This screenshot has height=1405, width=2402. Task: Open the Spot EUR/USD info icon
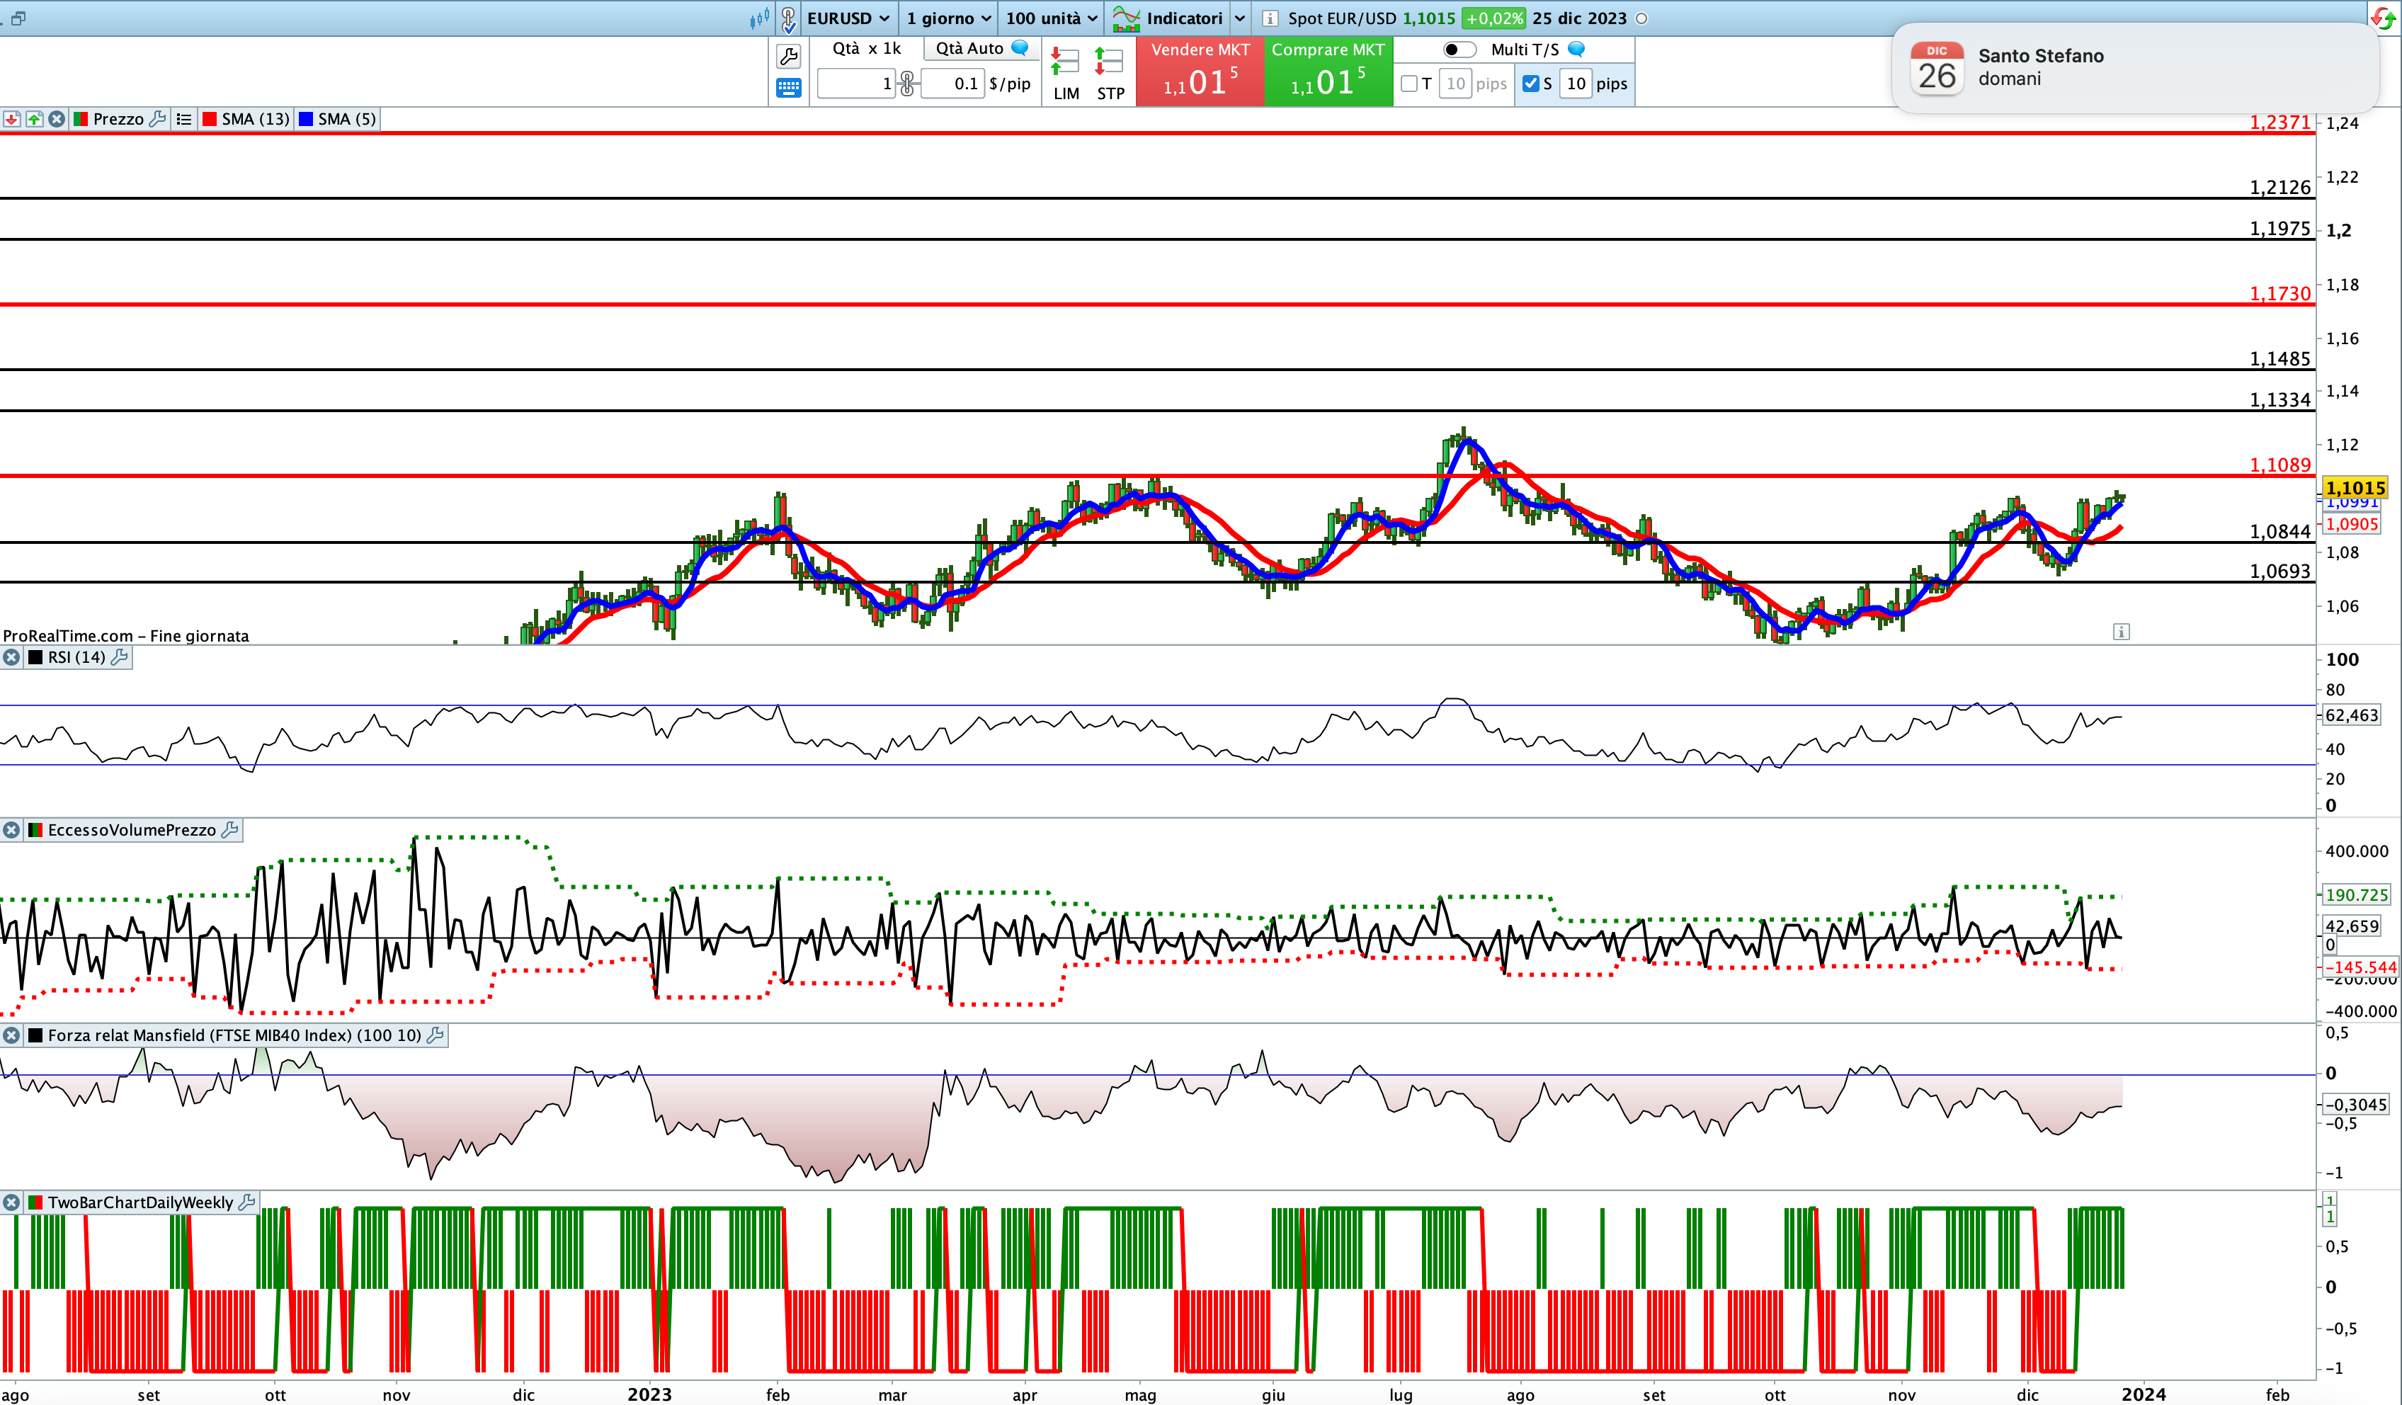[x=1270, y=18]
